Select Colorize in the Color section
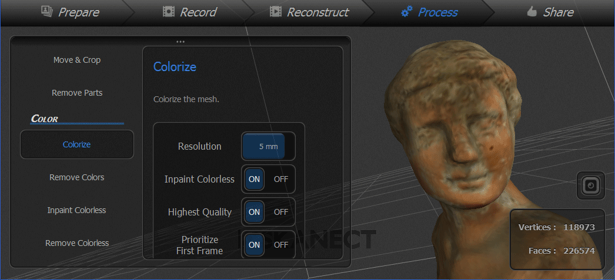The width and height of the screenshot is (615, 280). tap(77, 144)
